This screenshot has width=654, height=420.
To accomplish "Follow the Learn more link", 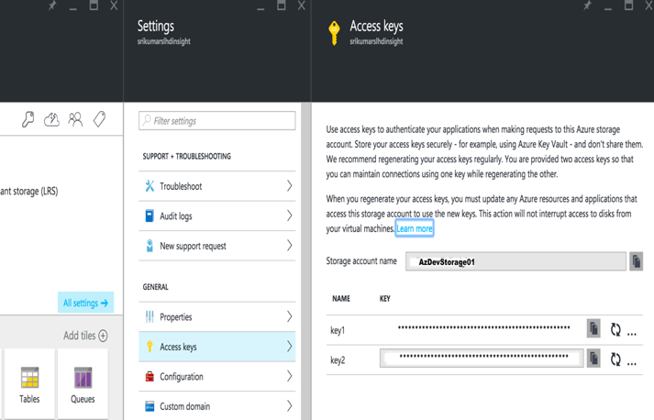I will click(x=415, y=228).
